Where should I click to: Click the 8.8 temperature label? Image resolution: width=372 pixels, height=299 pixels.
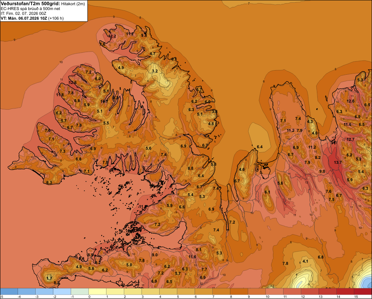point(190,168)
